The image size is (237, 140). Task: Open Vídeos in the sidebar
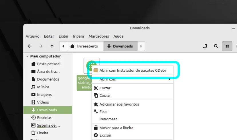click(48, 102)
